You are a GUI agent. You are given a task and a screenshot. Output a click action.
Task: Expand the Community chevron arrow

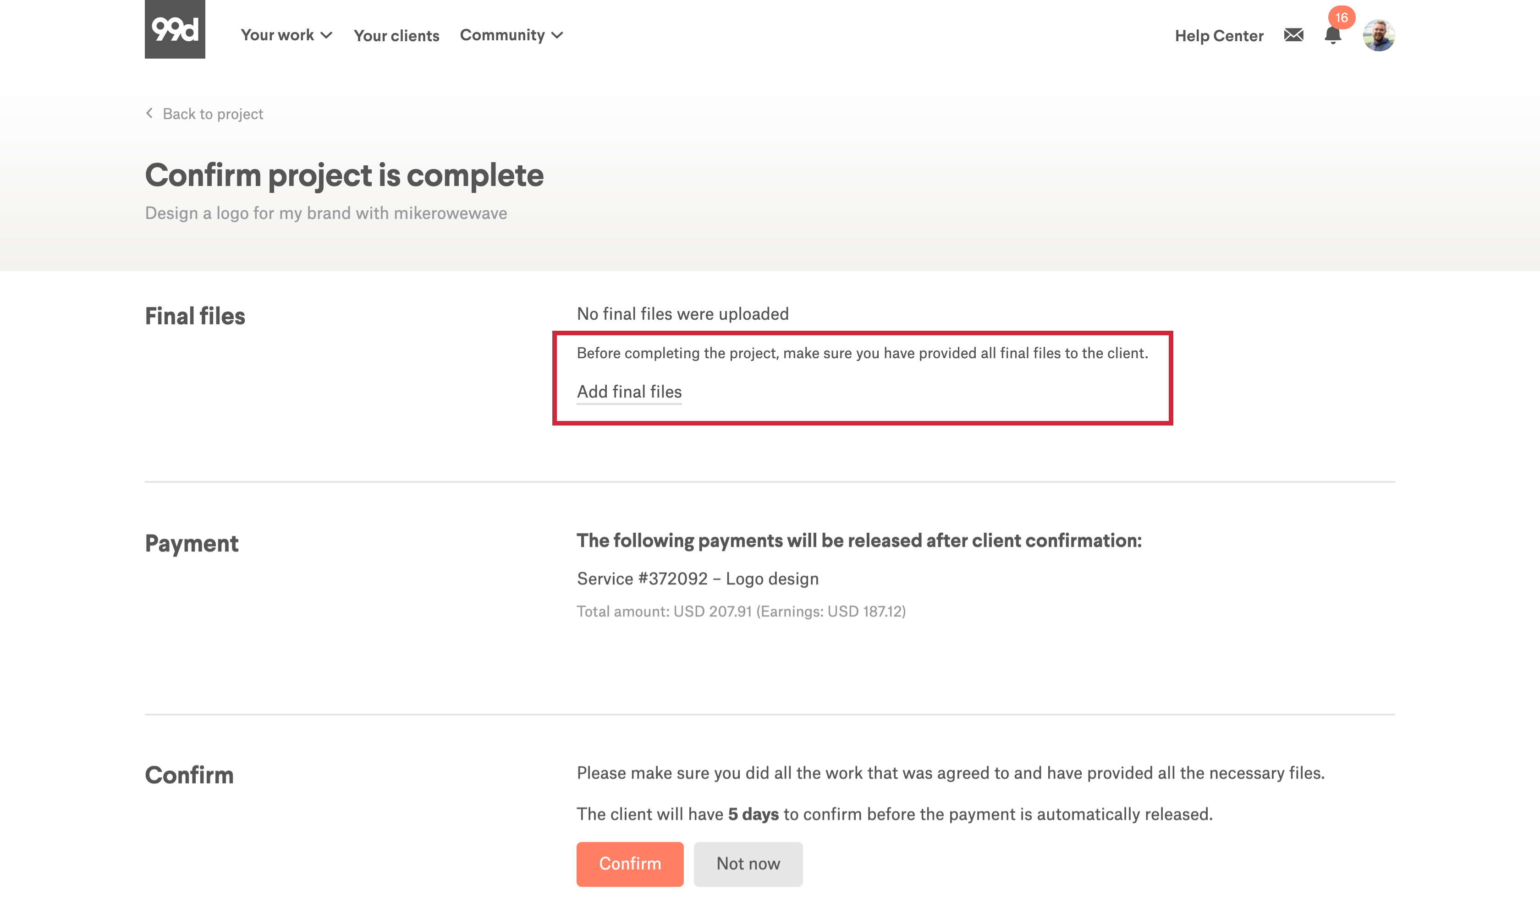point(557,35)
